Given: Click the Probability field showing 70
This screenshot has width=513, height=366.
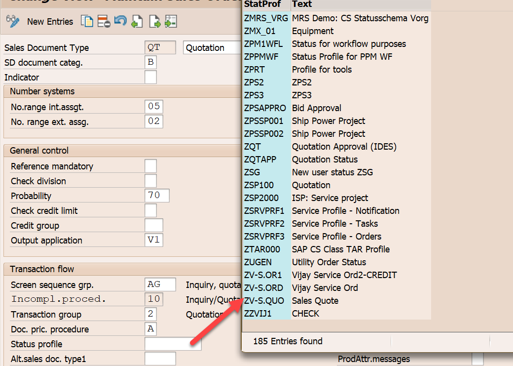Looking at the screenshot, I should click(x=156, y=195).
